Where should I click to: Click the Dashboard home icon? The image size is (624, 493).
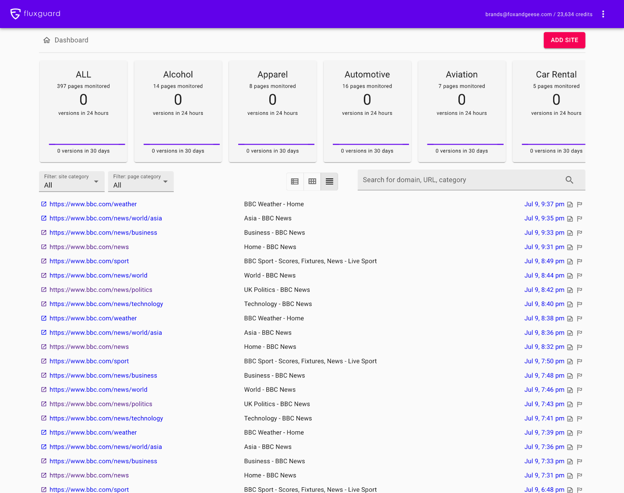tap(46, 40)
